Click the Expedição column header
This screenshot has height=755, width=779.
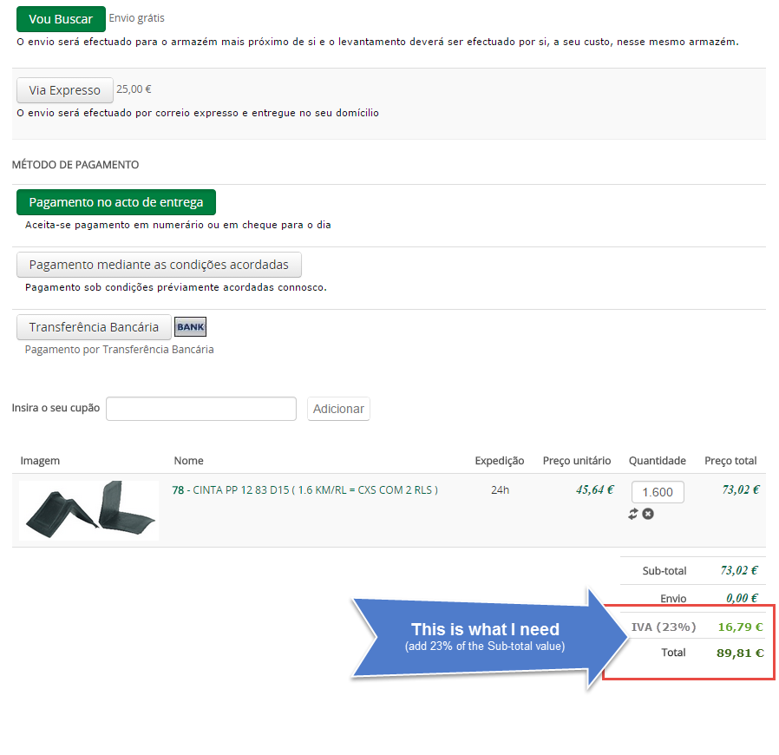coord(500,461)
